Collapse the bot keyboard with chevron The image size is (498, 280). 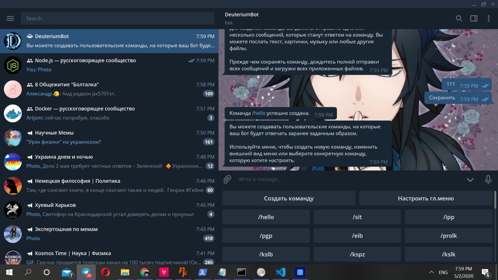tap(470, 180)
